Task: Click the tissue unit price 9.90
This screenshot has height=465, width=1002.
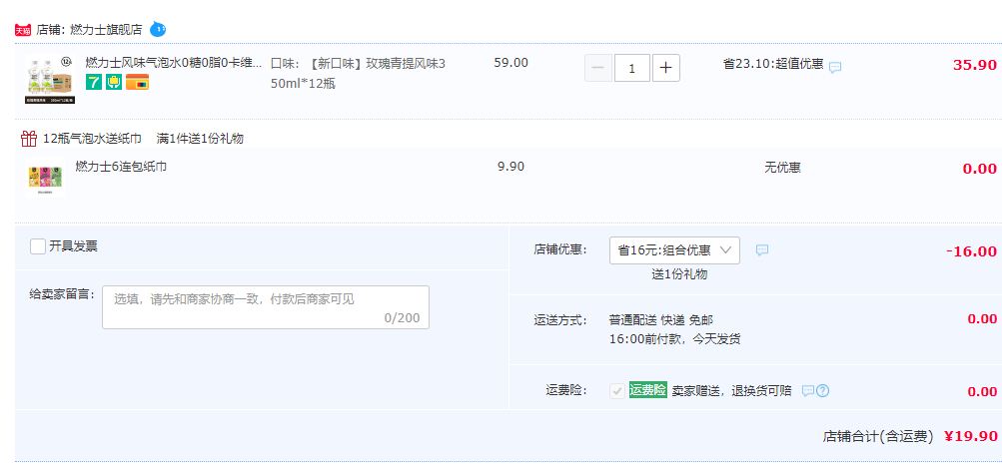Action: [x=510, y=167]
